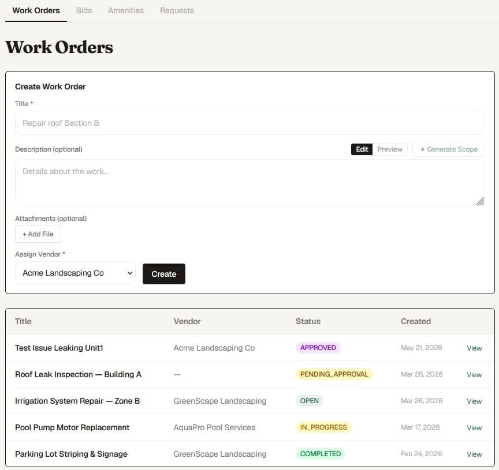Open the Requests tab
499x470 pixels.
177,10
